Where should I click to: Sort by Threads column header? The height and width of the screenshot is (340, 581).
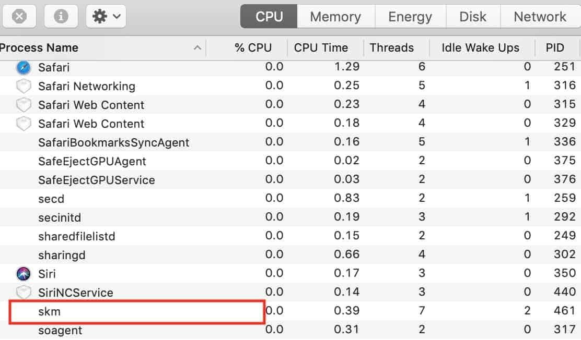[392, 48]
